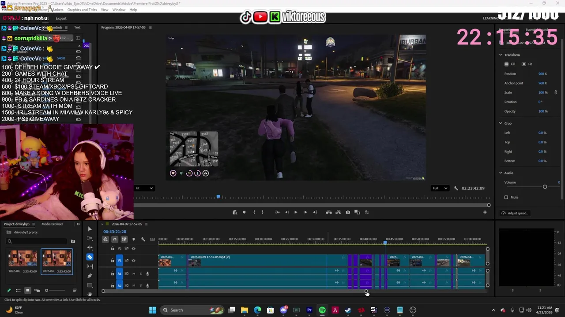Click the timeline settings wrench icon
Image resolution: width=565 pixels, height=317 pixels.
[x=143, y=239]
